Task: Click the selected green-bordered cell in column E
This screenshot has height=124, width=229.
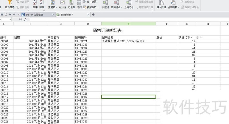Action: pyautogui.click(x=129, y=97)
